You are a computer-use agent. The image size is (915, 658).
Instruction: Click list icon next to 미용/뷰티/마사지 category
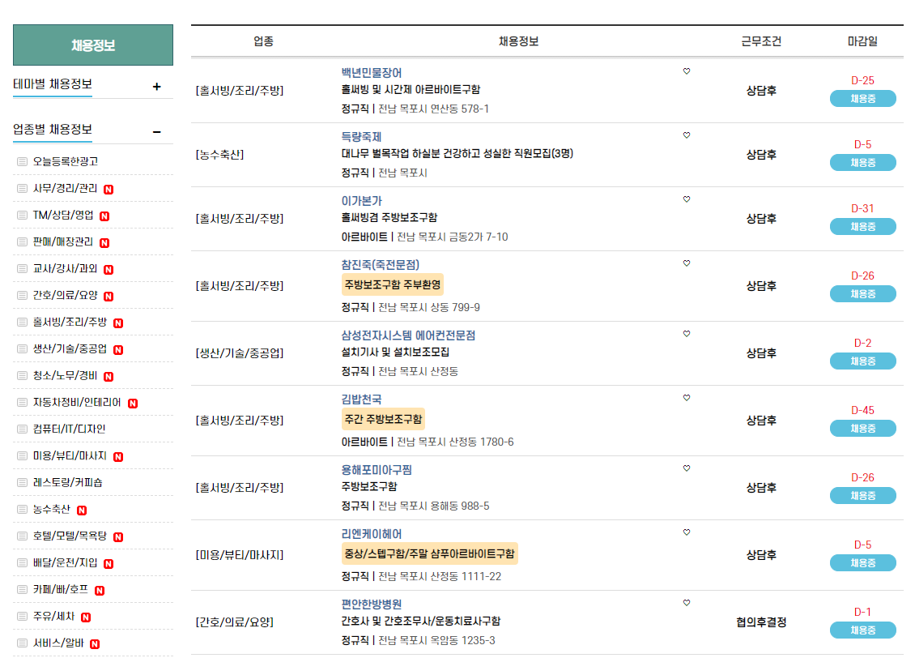tap(22, 456)
